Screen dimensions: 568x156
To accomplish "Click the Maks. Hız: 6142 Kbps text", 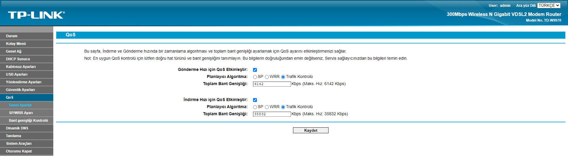I will [x=324, y=84].
